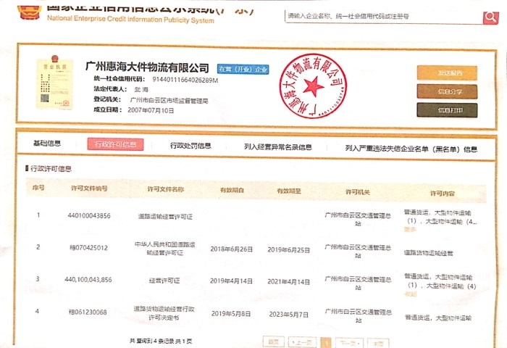Image resolution: width=507 pixels, height=348 pixels.
Task: Click permit number 440,100,043,856 in row 3
Action: point(88,279)
